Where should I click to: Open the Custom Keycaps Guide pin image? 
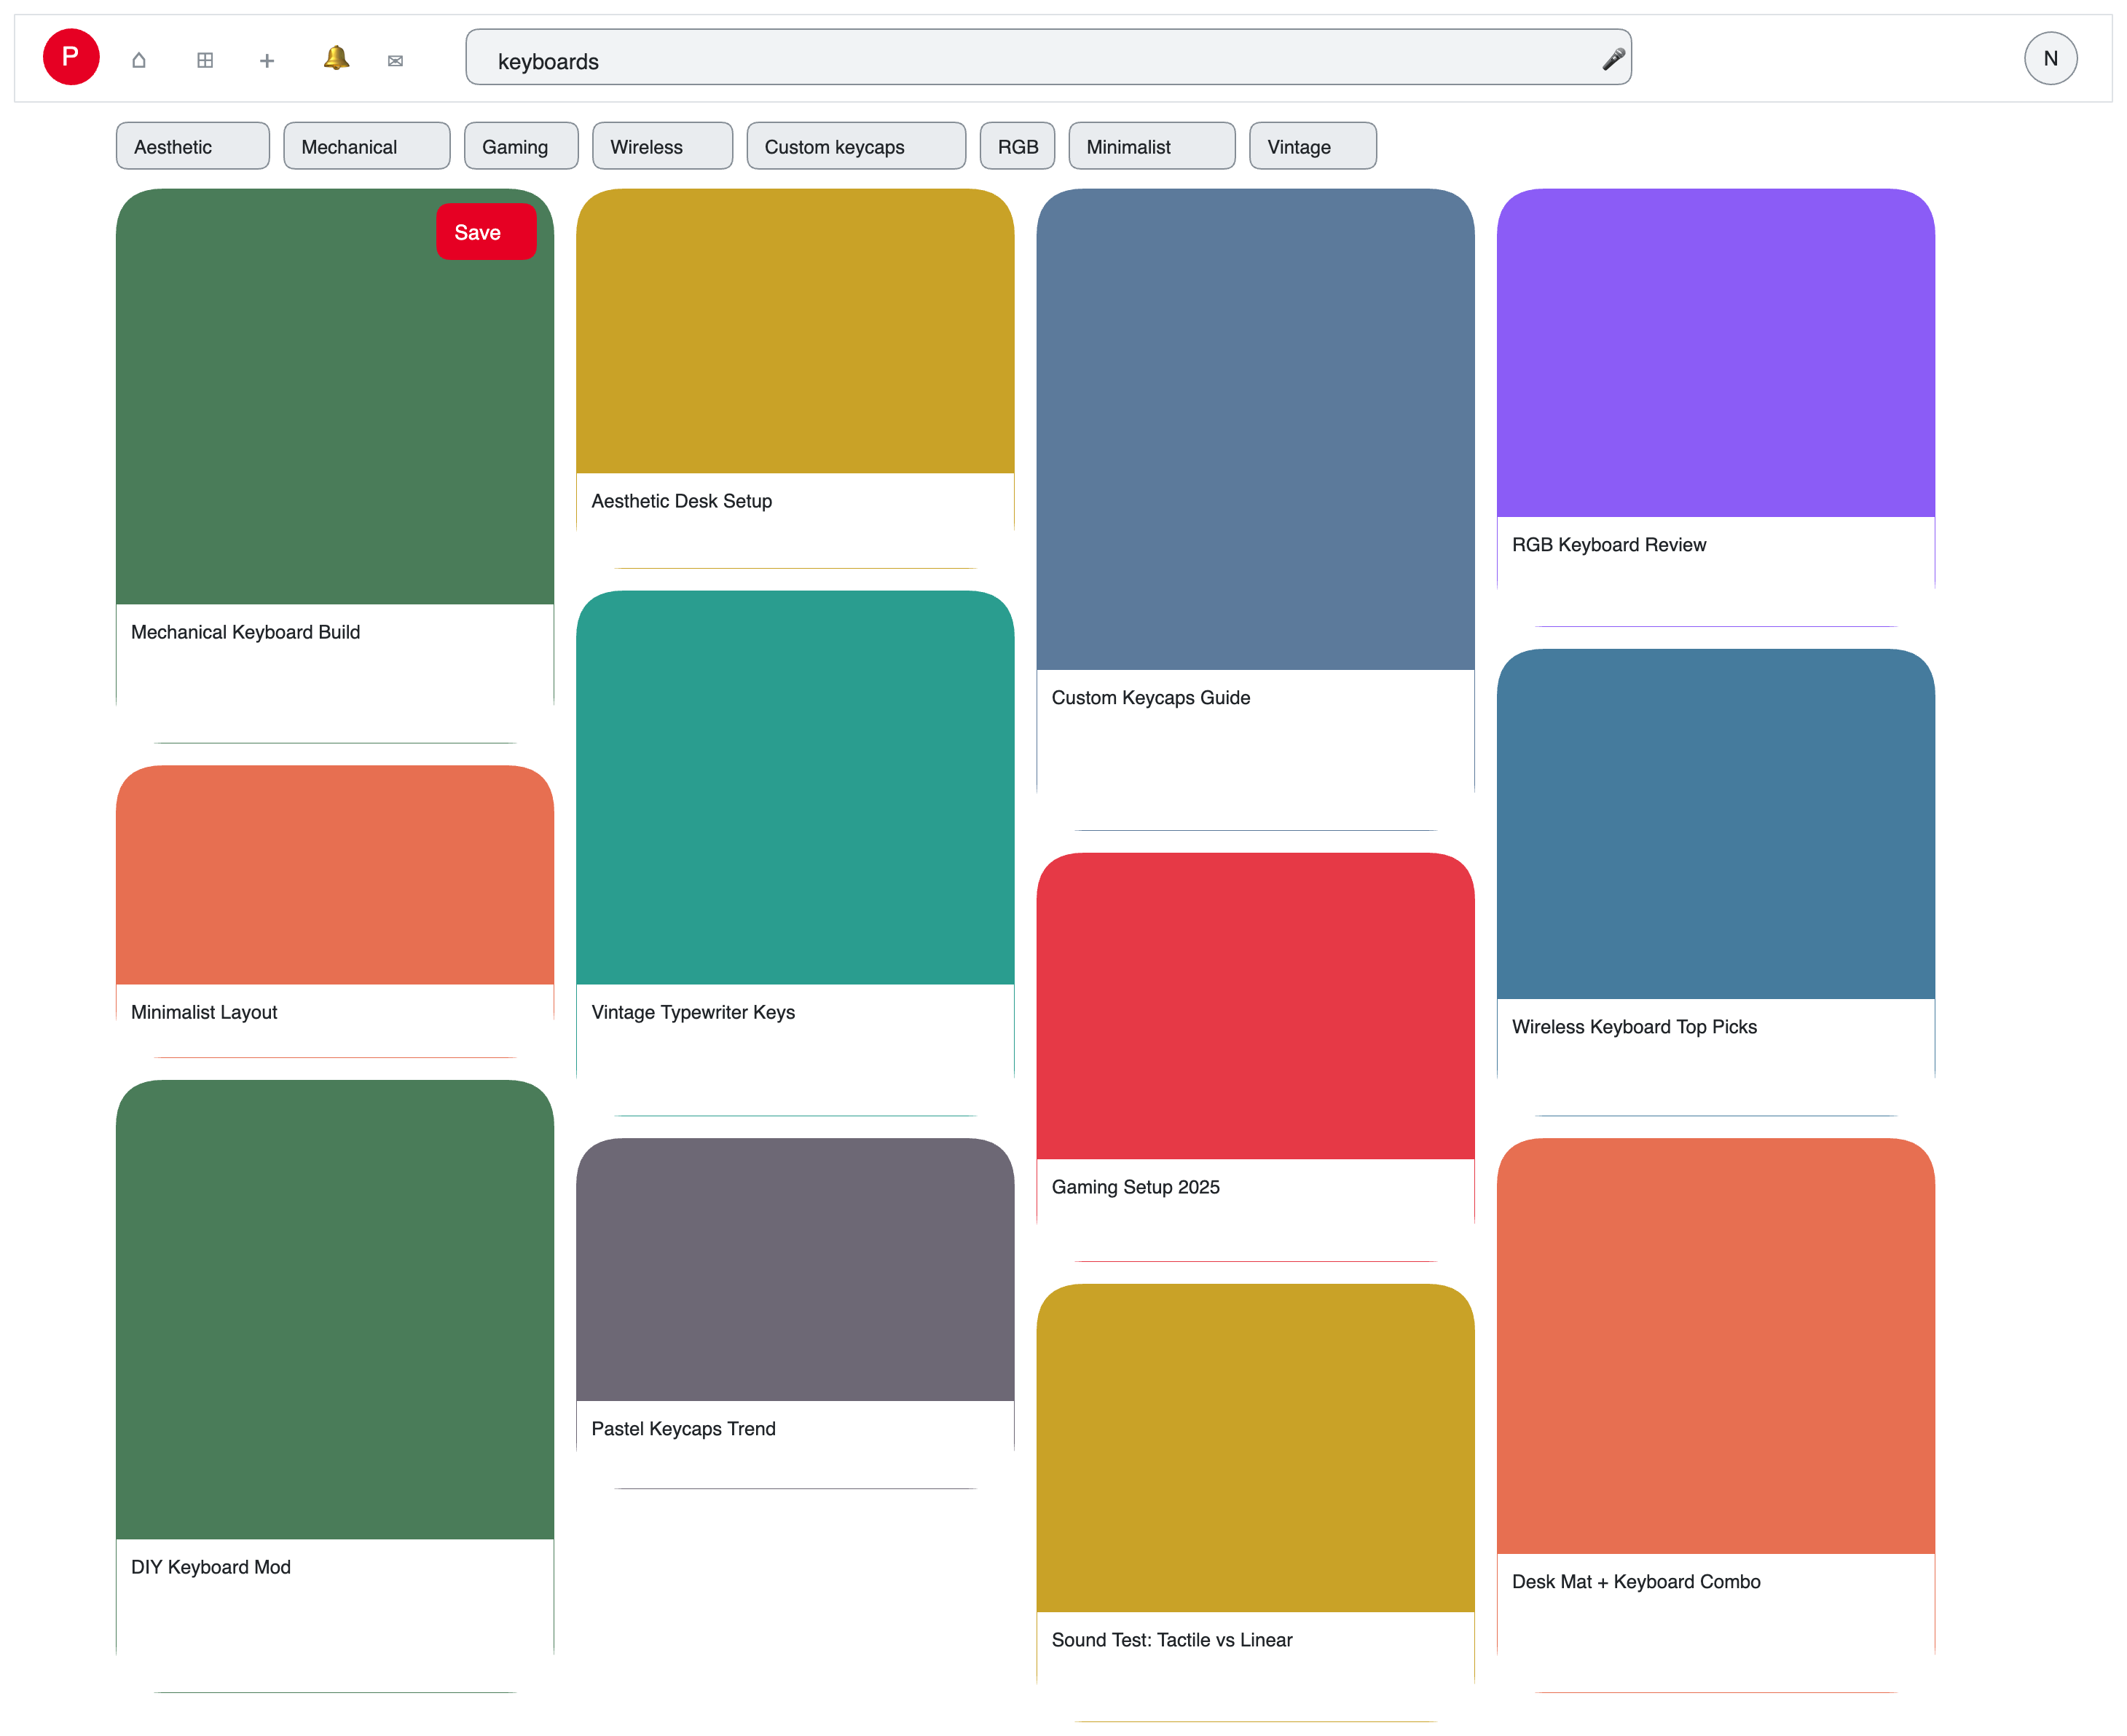tap(1254, 429)
